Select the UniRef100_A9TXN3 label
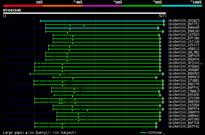Screen dimensions: 205x135 184,120
